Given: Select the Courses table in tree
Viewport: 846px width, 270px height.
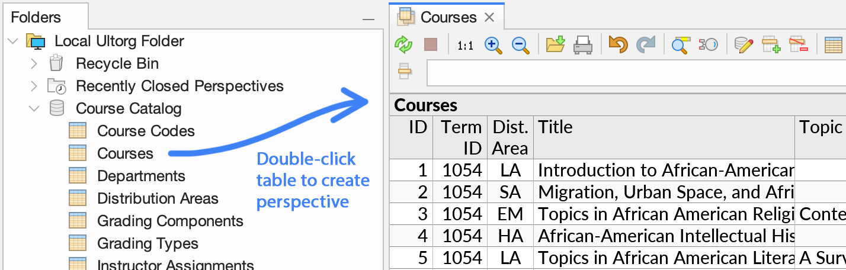Looking at the screenshot, I should [125, 153].
